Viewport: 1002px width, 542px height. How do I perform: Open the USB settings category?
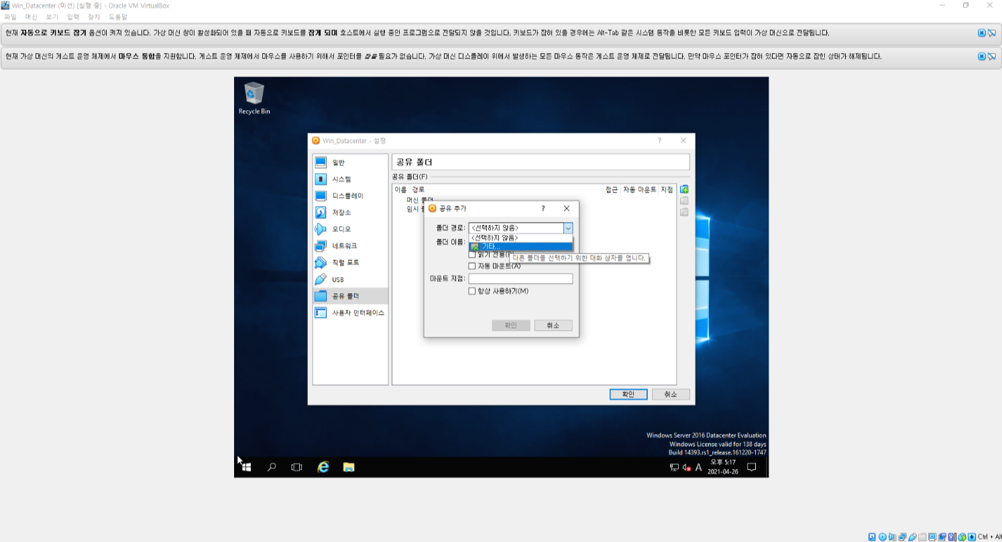(350, 280)
